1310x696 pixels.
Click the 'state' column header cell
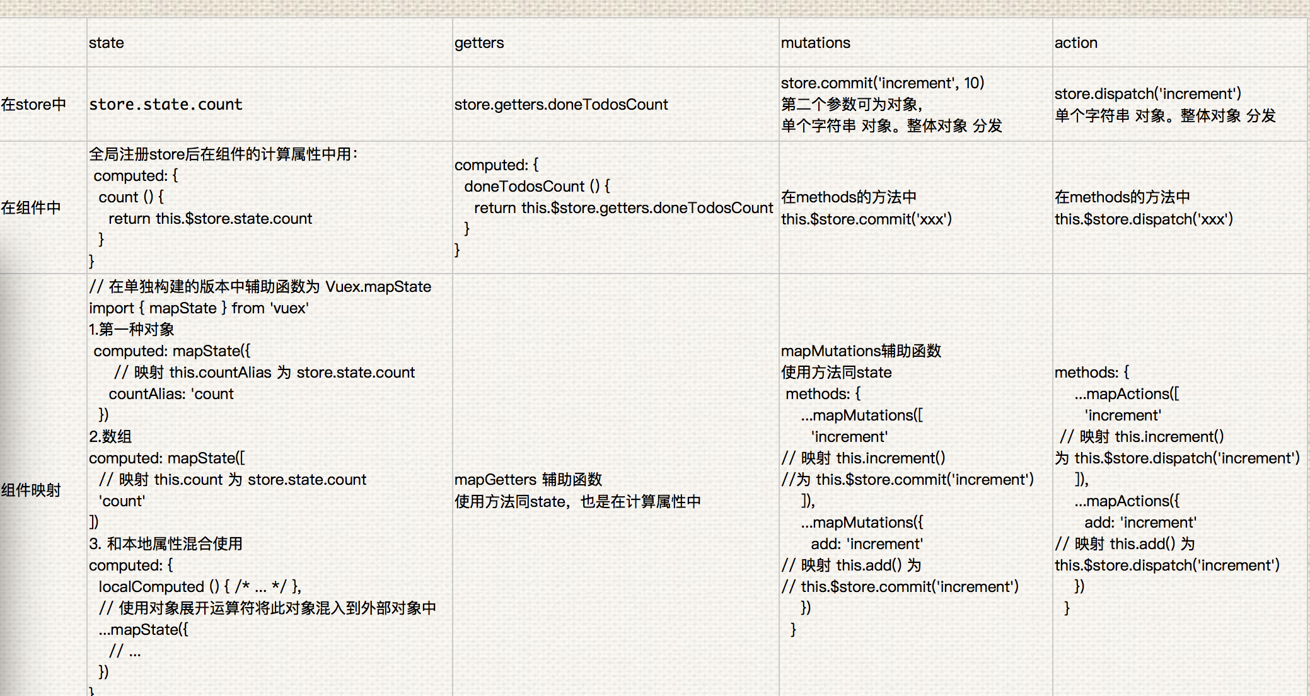269,43
